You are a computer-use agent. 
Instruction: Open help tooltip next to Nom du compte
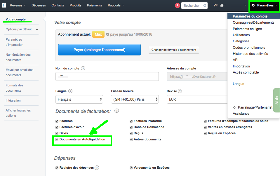(84, 68)
